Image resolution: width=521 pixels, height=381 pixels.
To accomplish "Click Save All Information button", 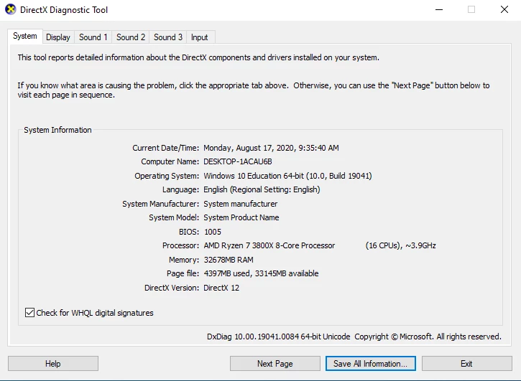I will [371, 364].
